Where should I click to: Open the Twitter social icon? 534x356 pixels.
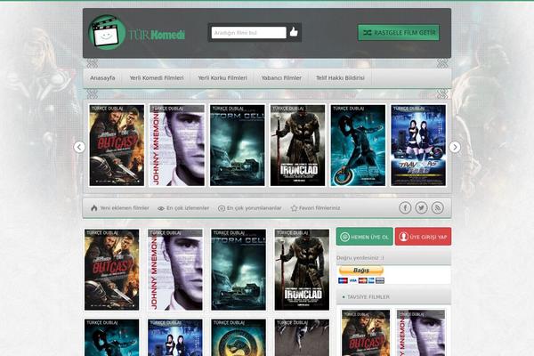421,207
